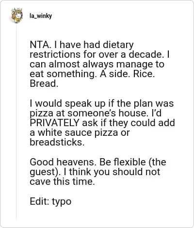Click the word breadsticks. in the second paragraph
194x228 pixels.
57,142
